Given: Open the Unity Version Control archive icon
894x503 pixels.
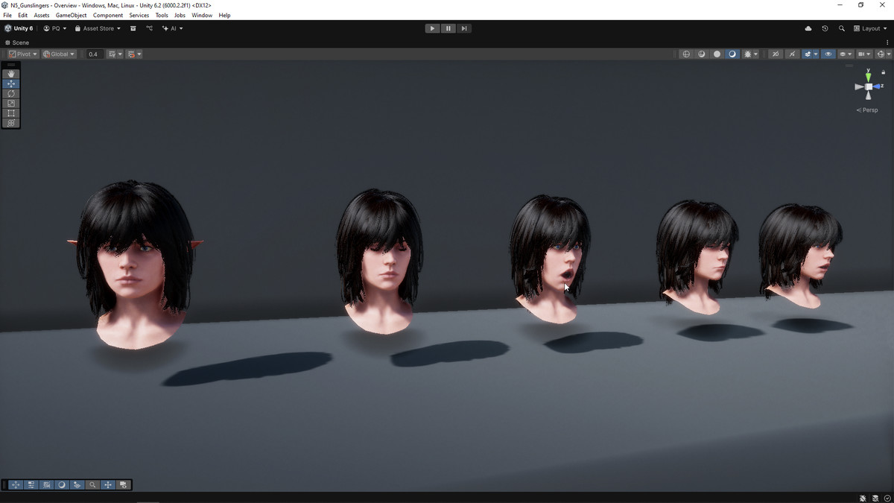Looking at the screenshot, I should 133,28.
